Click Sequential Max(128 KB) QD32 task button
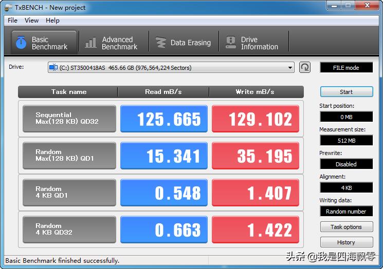This screenshot has height=269, width=383. (69, 119)
